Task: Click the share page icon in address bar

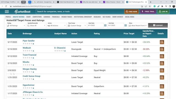Action: (x=146, y=6)
